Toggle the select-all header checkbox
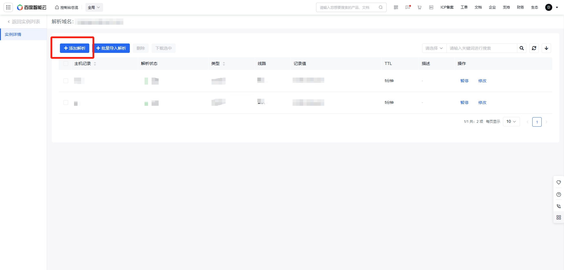 (66, 63)
